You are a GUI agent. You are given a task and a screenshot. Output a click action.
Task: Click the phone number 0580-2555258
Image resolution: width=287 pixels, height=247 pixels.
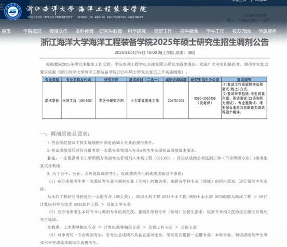pos(205,99)
